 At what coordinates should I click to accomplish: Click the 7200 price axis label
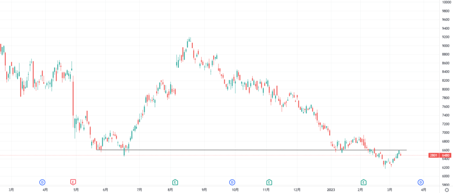pyautogui.click(x=446, y=124)
